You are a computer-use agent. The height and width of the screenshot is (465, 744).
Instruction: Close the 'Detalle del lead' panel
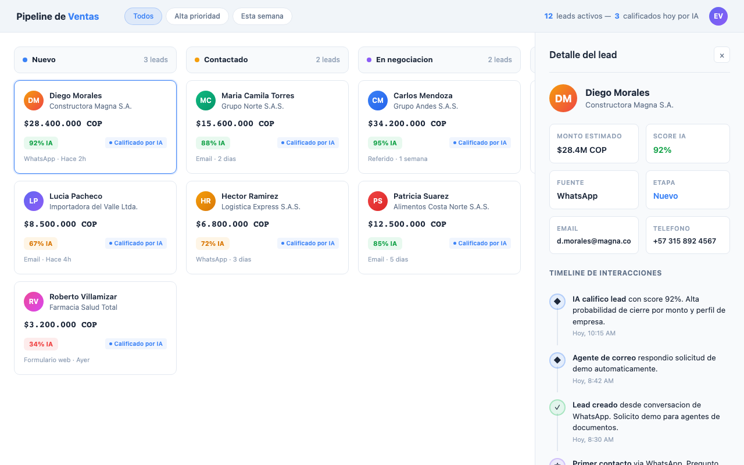pyautogui.click(x=721, y=55)
